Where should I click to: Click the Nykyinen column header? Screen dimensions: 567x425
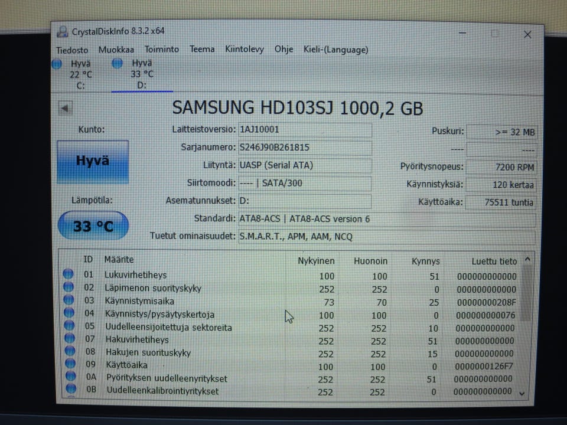pos(316,261)
